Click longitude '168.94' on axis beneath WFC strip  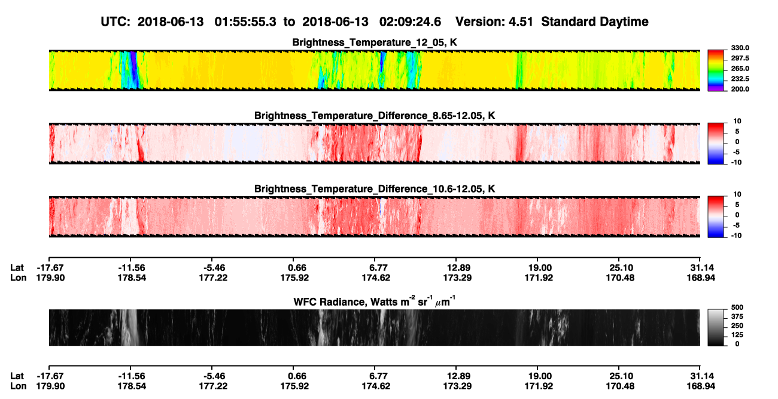pyautogui.click(x=702, y=387)
